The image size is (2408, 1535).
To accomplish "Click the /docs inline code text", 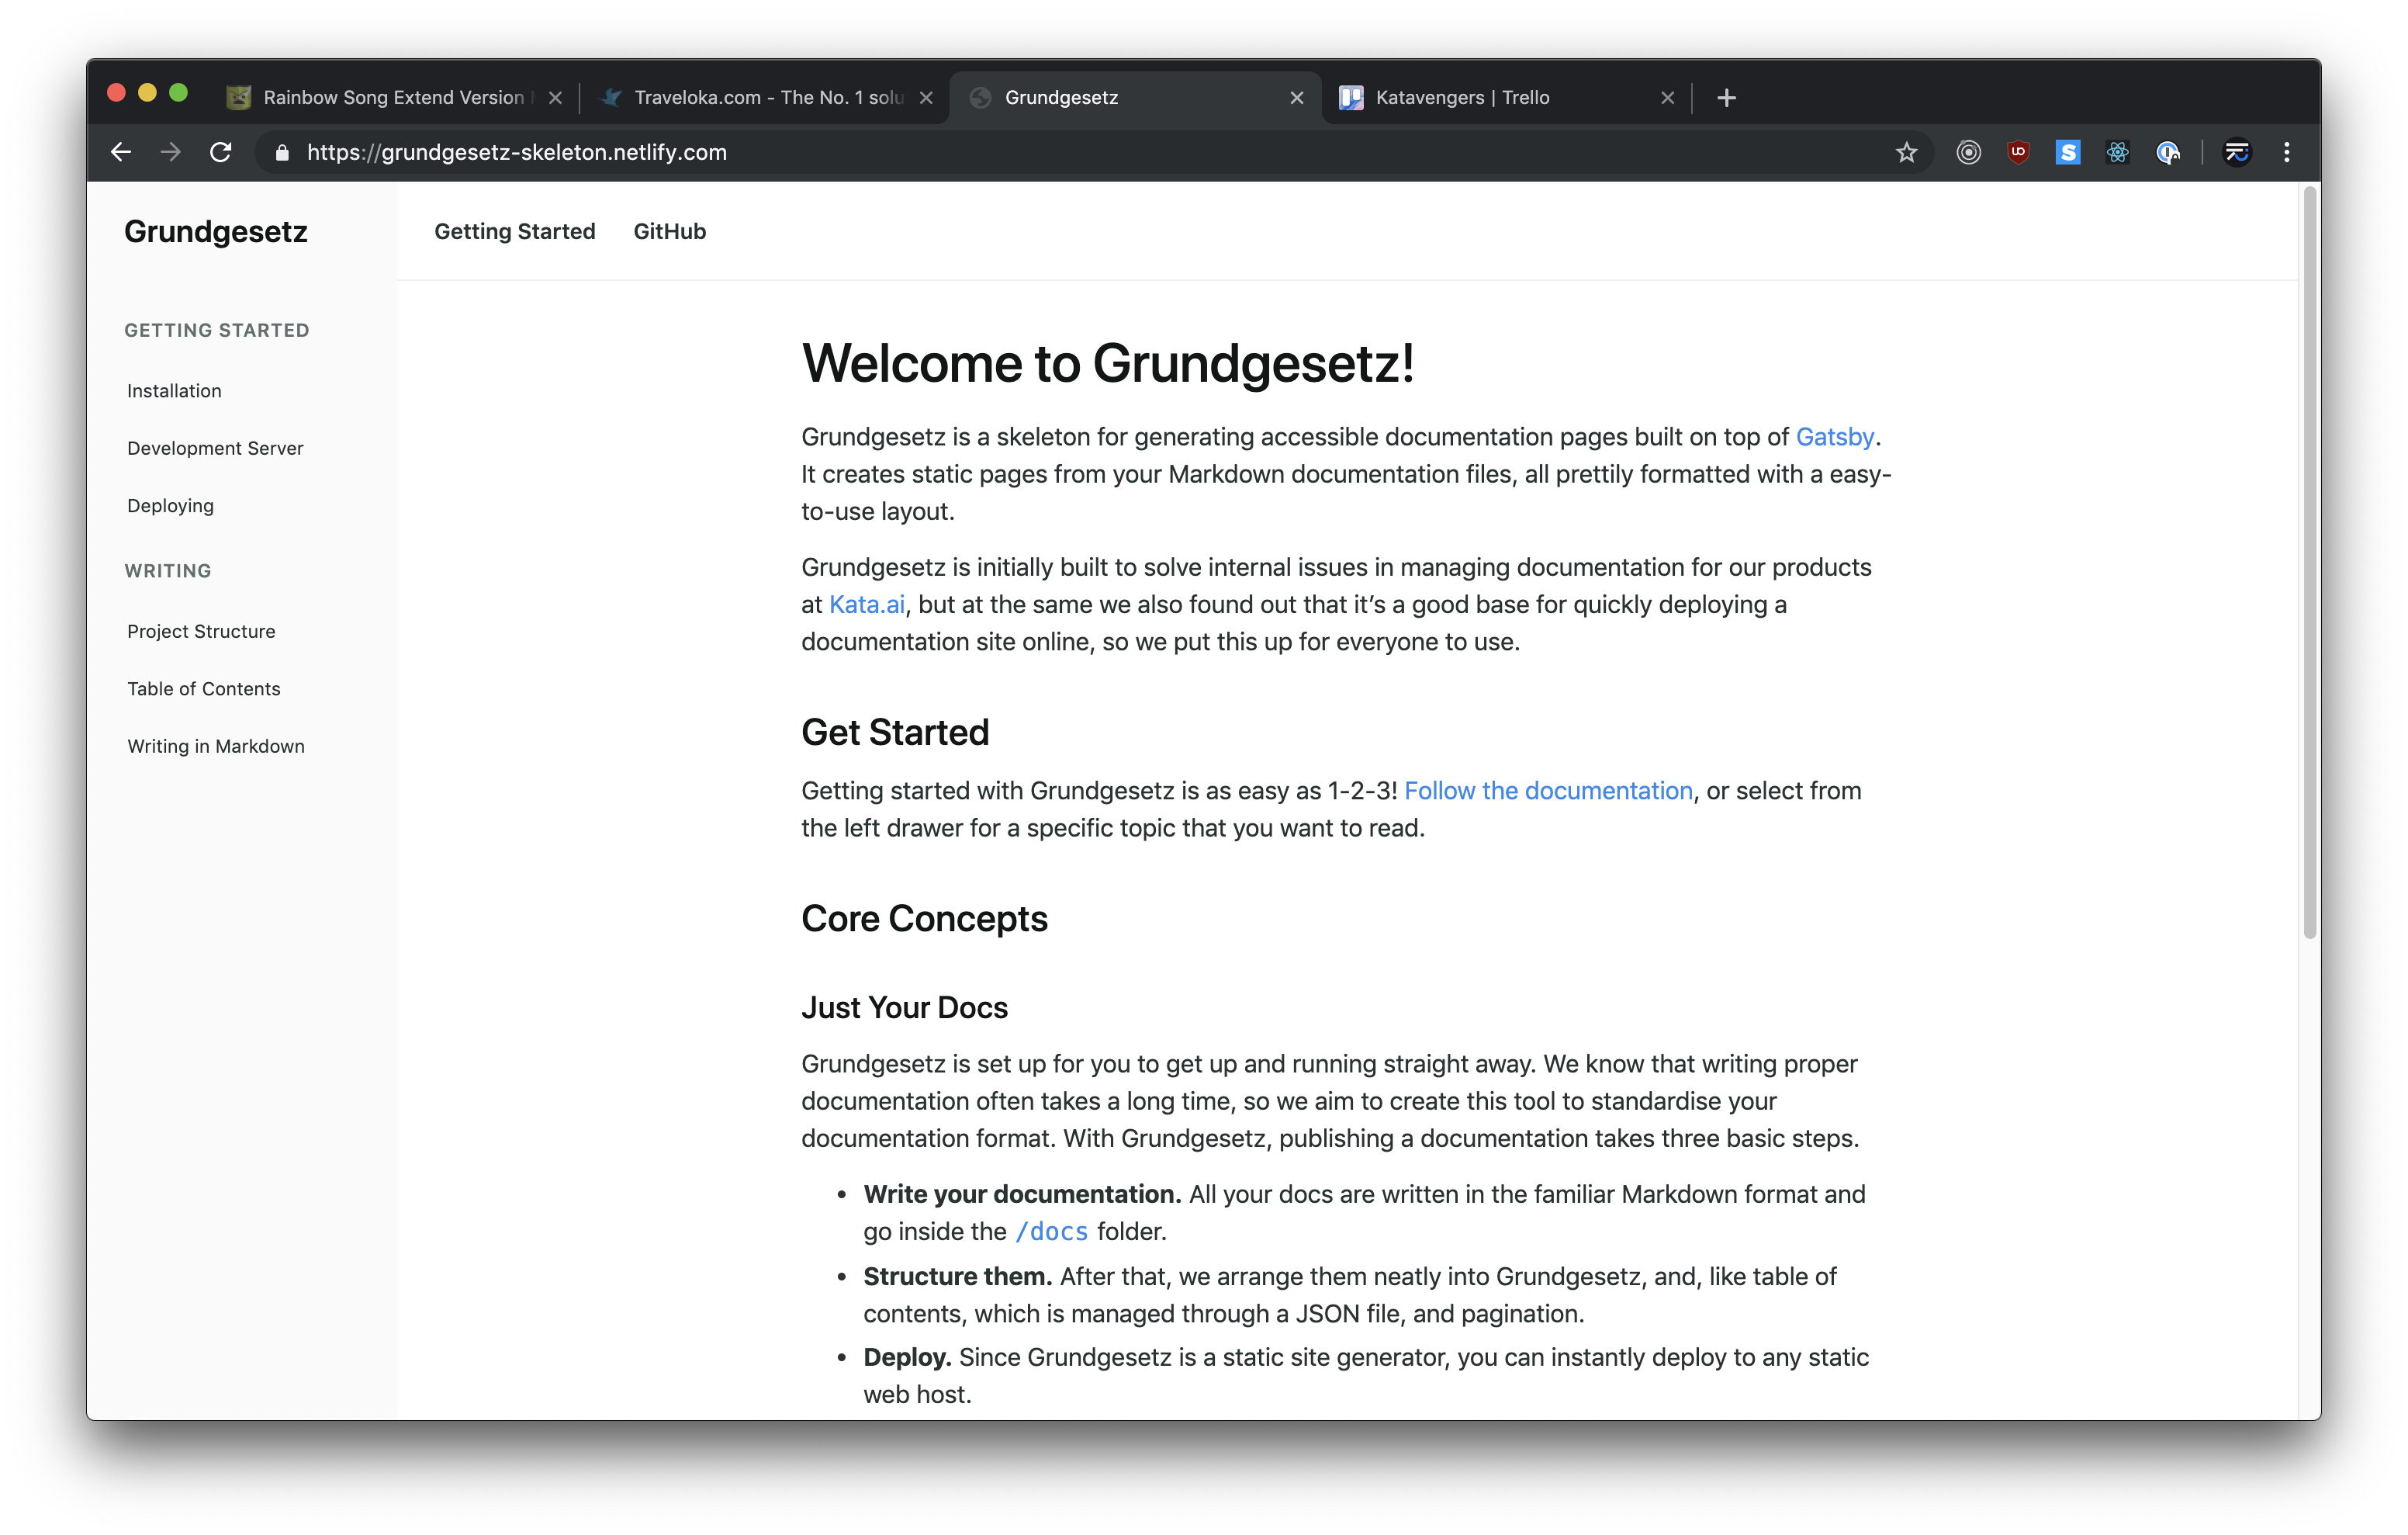I will tap(1051, 1232).
